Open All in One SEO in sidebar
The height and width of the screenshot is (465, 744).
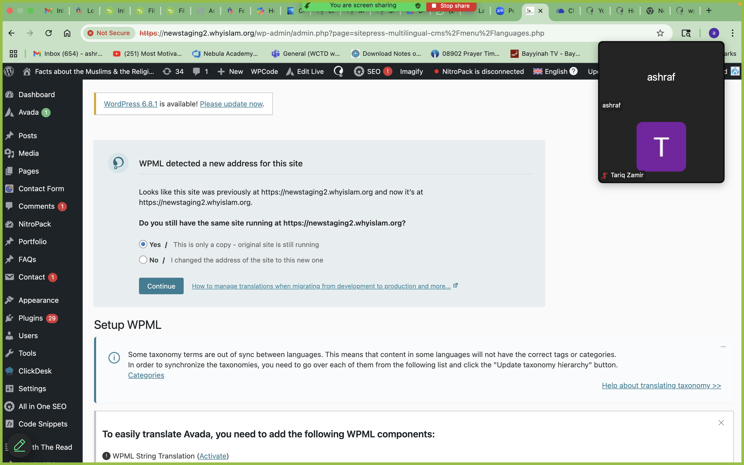(x=42, y=406)
